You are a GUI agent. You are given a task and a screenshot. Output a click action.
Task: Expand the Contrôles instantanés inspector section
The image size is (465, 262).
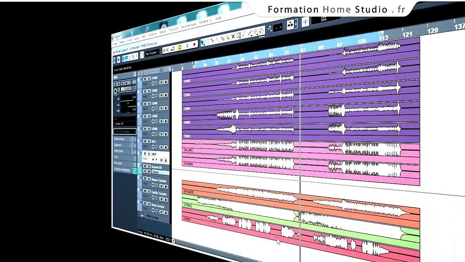point(125,170)
